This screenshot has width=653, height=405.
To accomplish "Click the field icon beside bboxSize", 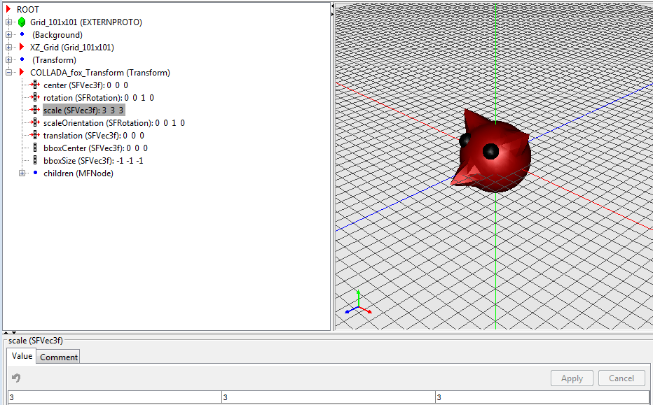I will click(35, 160).
